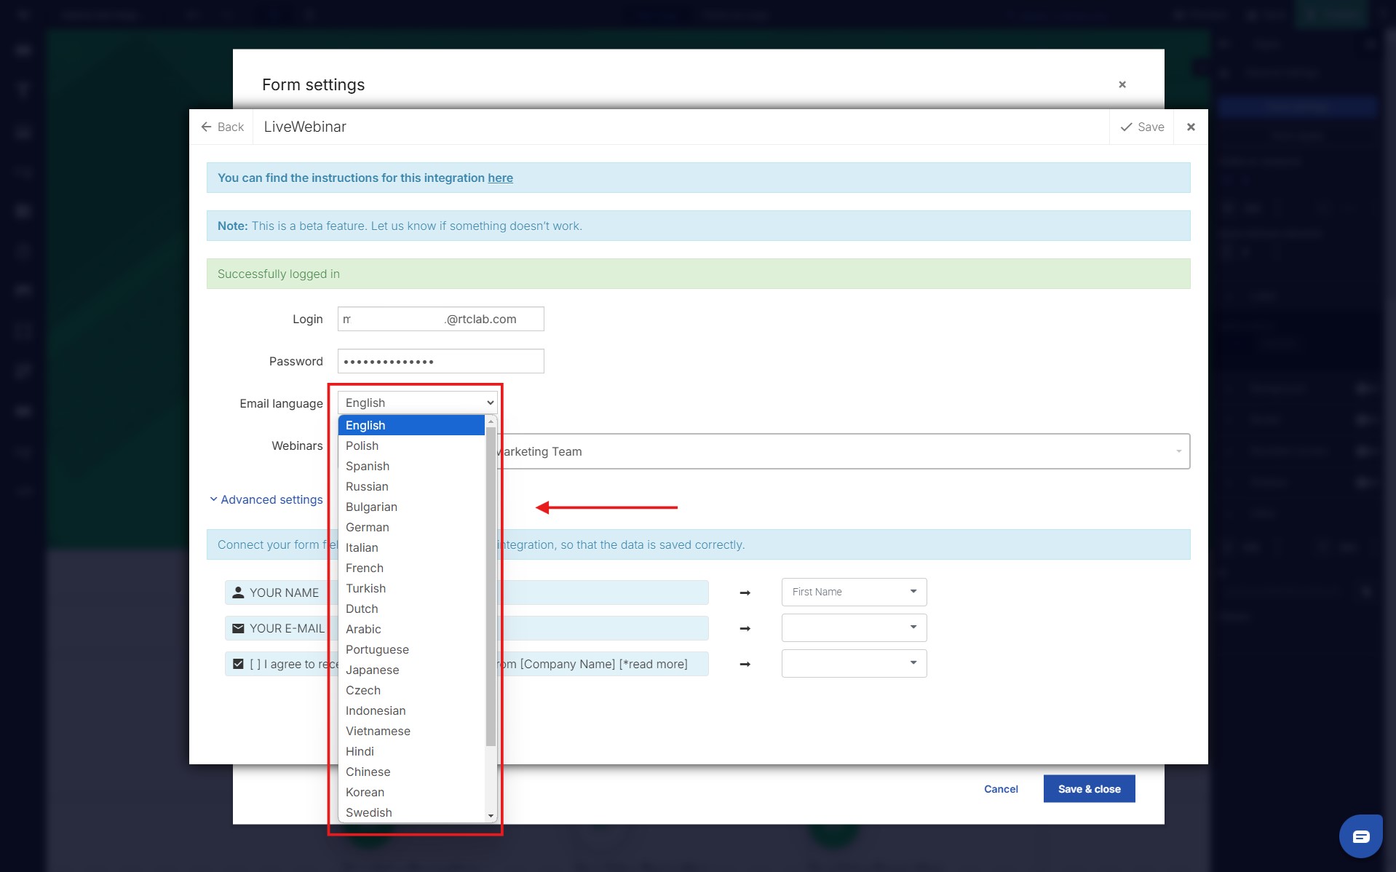1396x872 pixels.
Task: Click the Save & close button
Action: pyautogui.click(x=1088, y=789)
